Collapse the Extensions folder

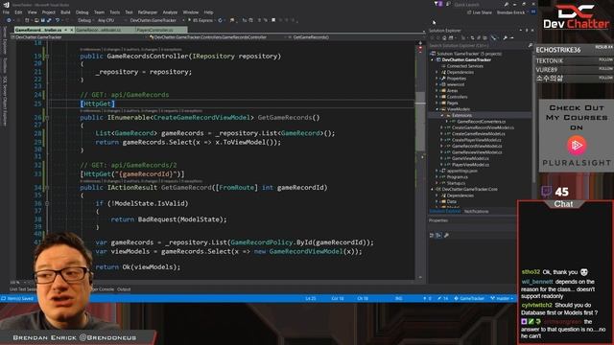tap(442, 115)
